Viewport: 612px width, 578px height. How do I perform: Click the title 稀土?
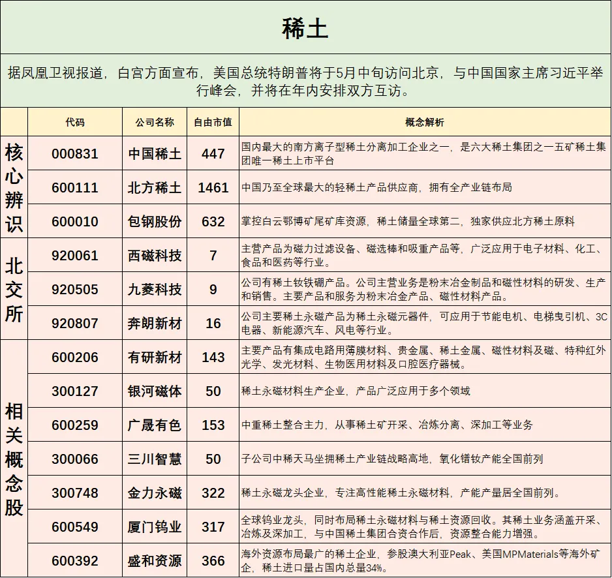305,29
